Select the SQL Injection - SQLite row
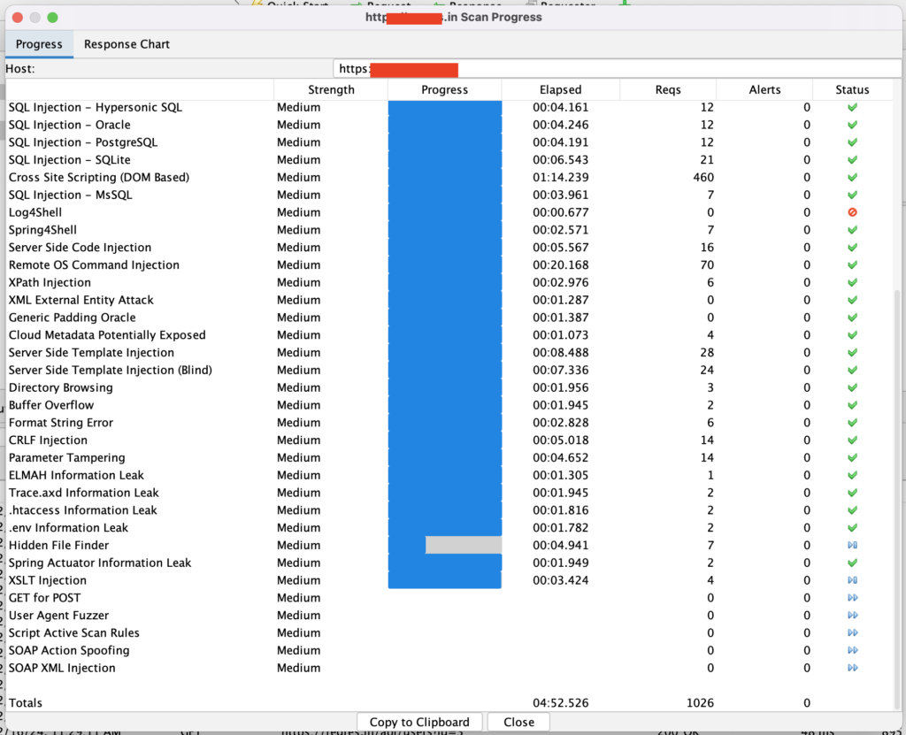 point(449,160)
